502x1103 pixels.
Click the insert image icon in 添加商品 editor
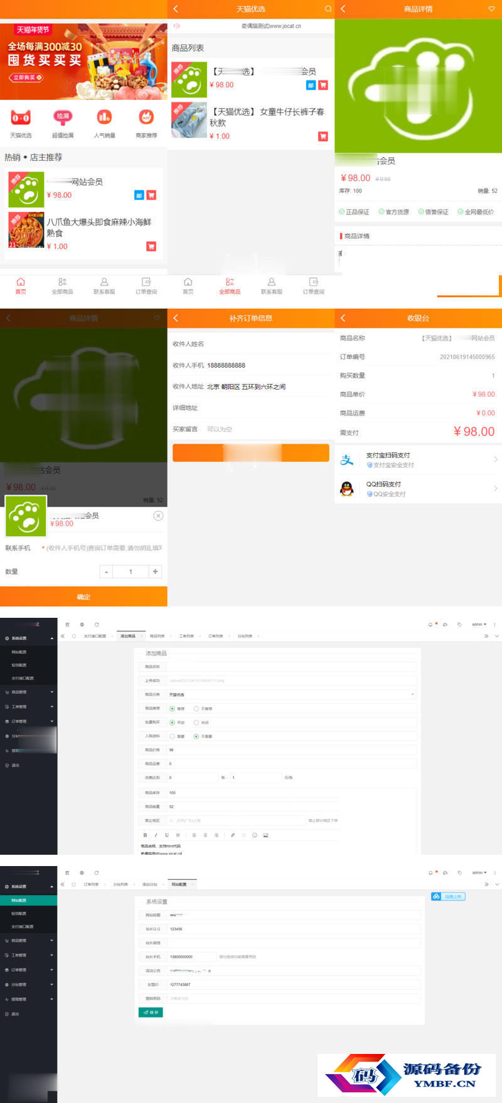point(265,835)
